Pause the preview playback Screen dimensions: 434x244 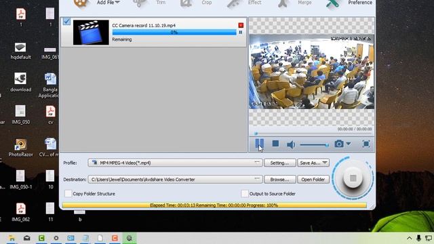coord(259,144)
